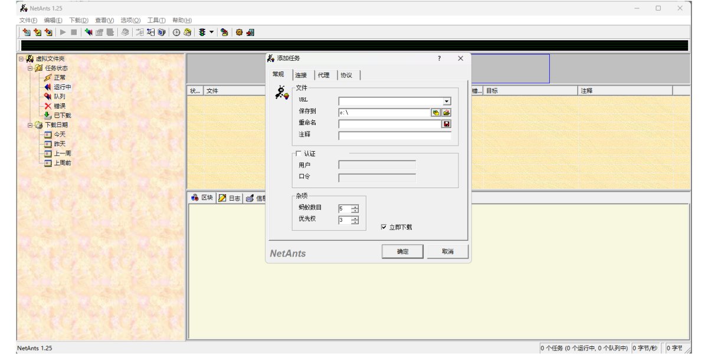Open the dropdown arrow beside traffic light
Screen dimensions: 708x354
211,32
